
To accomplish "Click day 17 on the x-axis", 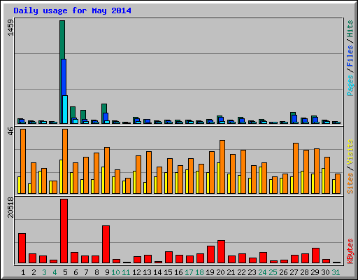I will pos(189,272).
